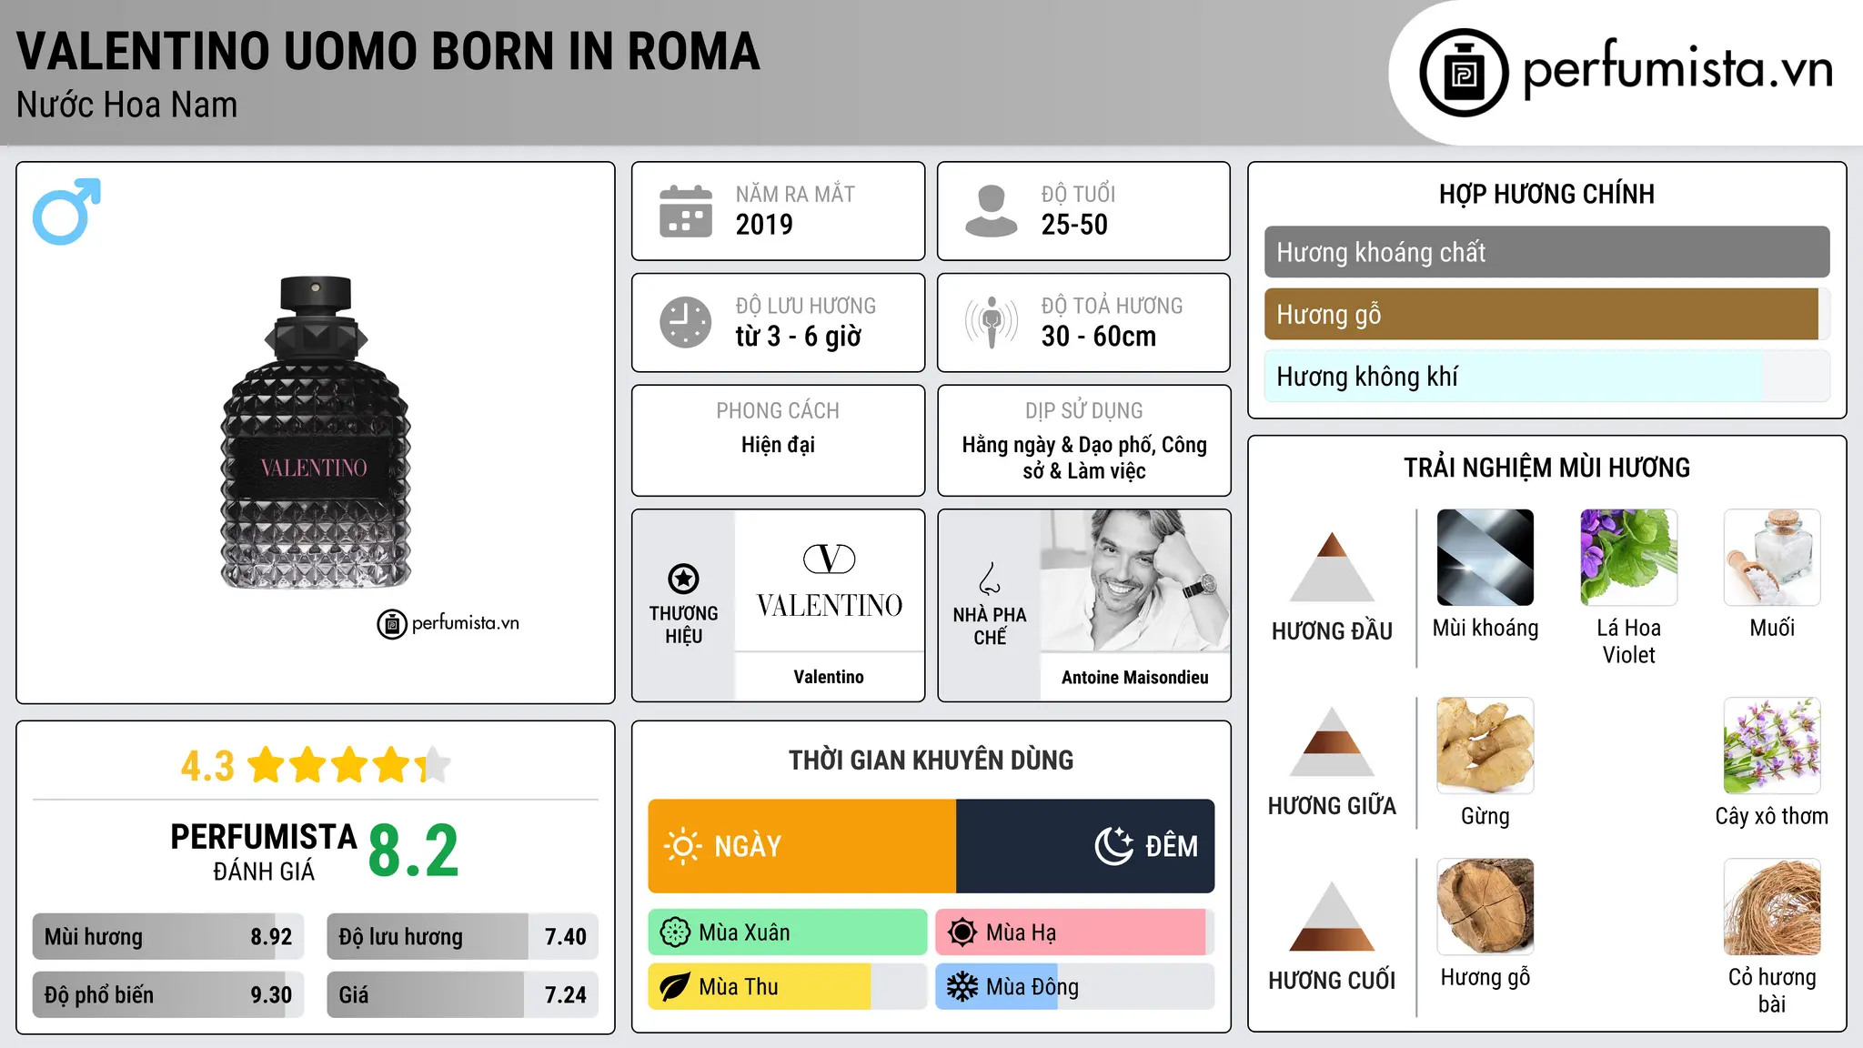Viewport: 1863px width, 1048px height.
Task: Click the Valentino brand name label
Action: click(829, 677)
